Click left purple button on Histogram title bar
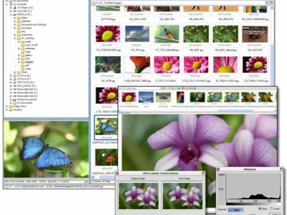 point(218,169)
